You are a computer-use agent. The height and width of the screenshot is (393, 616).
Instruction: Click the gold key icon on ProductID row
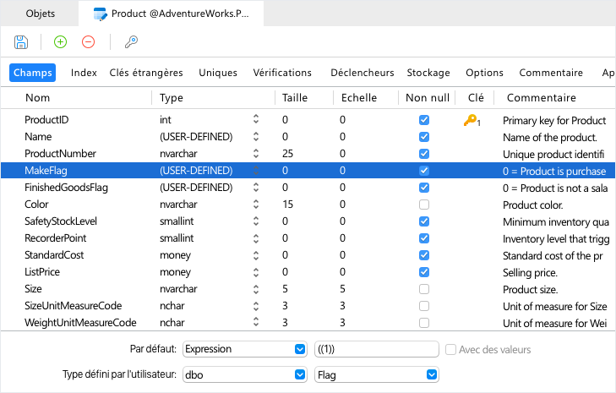pos(471,120)
